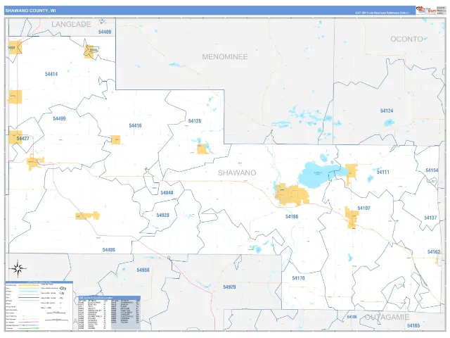Click ZIP code label 54166
This screenshot has width=450, height=338.
(292, 217)
